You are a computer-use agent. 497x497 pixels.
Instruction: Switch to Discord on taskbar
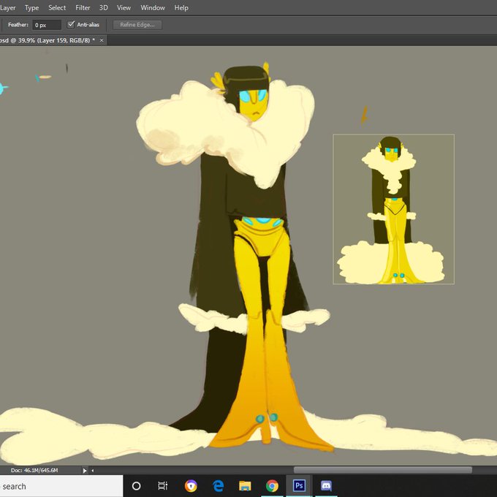(x=326, y=485)
